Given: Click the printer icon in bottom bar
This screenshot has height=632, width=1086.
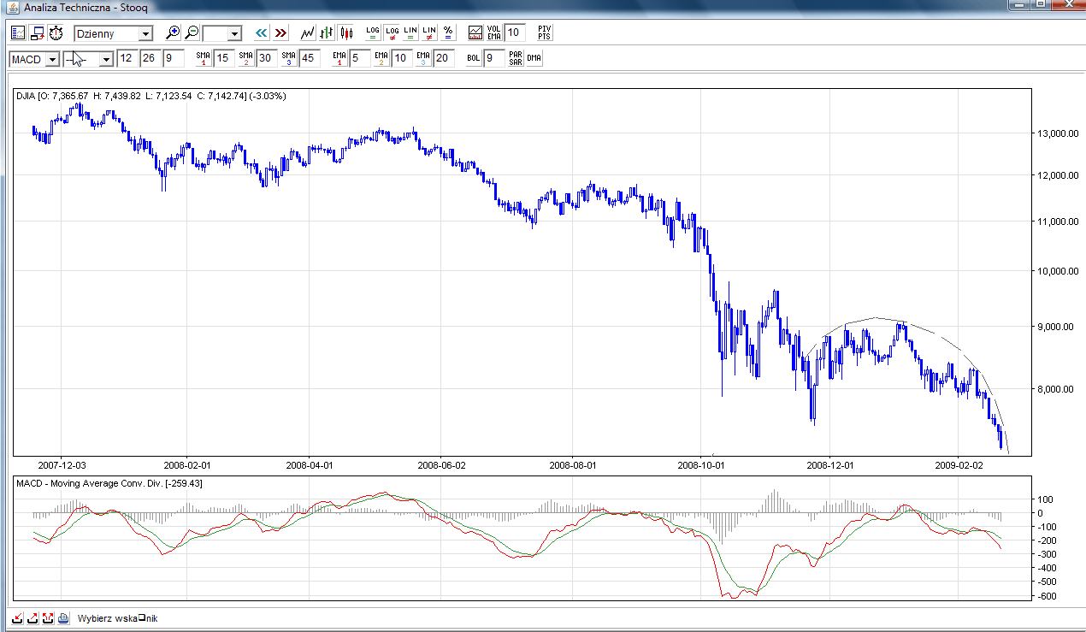Looking at the screenshot, I should (63, 617).
